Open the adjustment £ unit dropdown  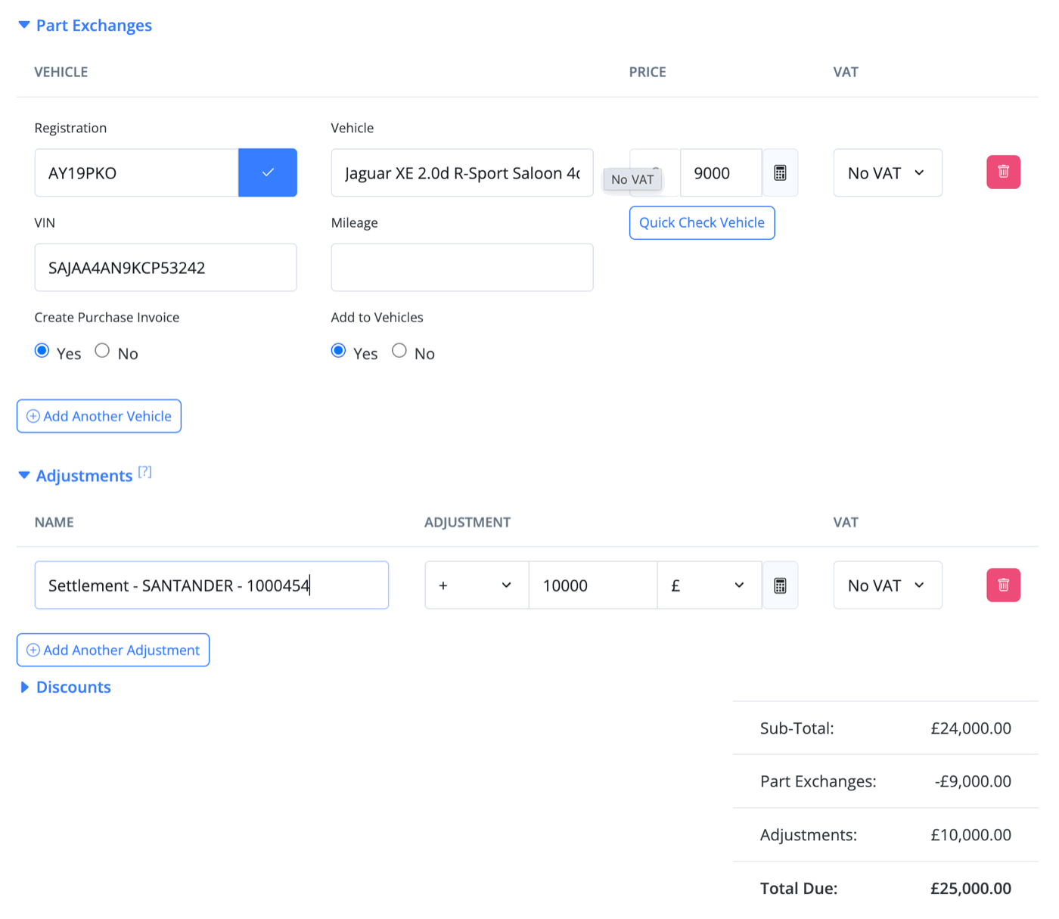(709, 585)
